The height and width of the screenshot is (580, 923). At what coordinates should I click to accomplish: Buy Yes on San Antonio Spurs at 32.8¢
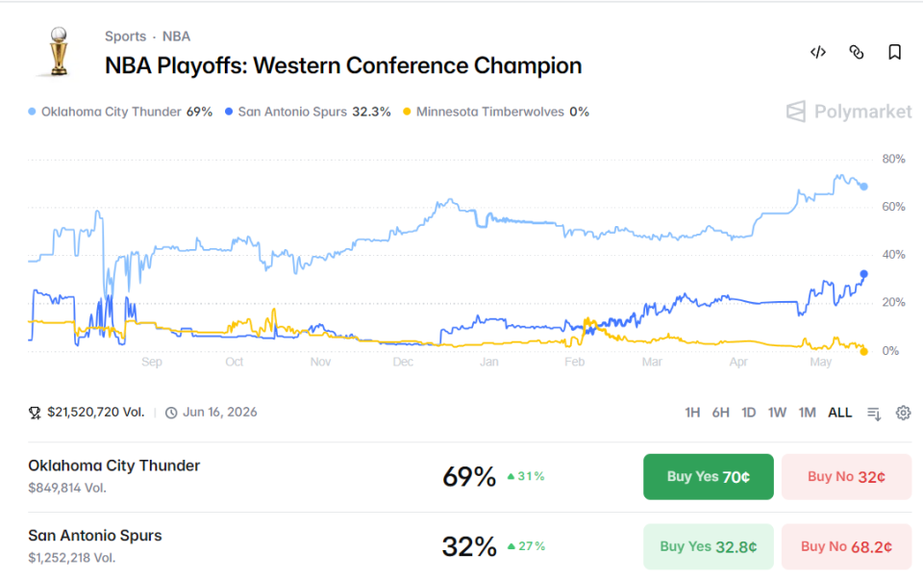(x=709, y=546)
